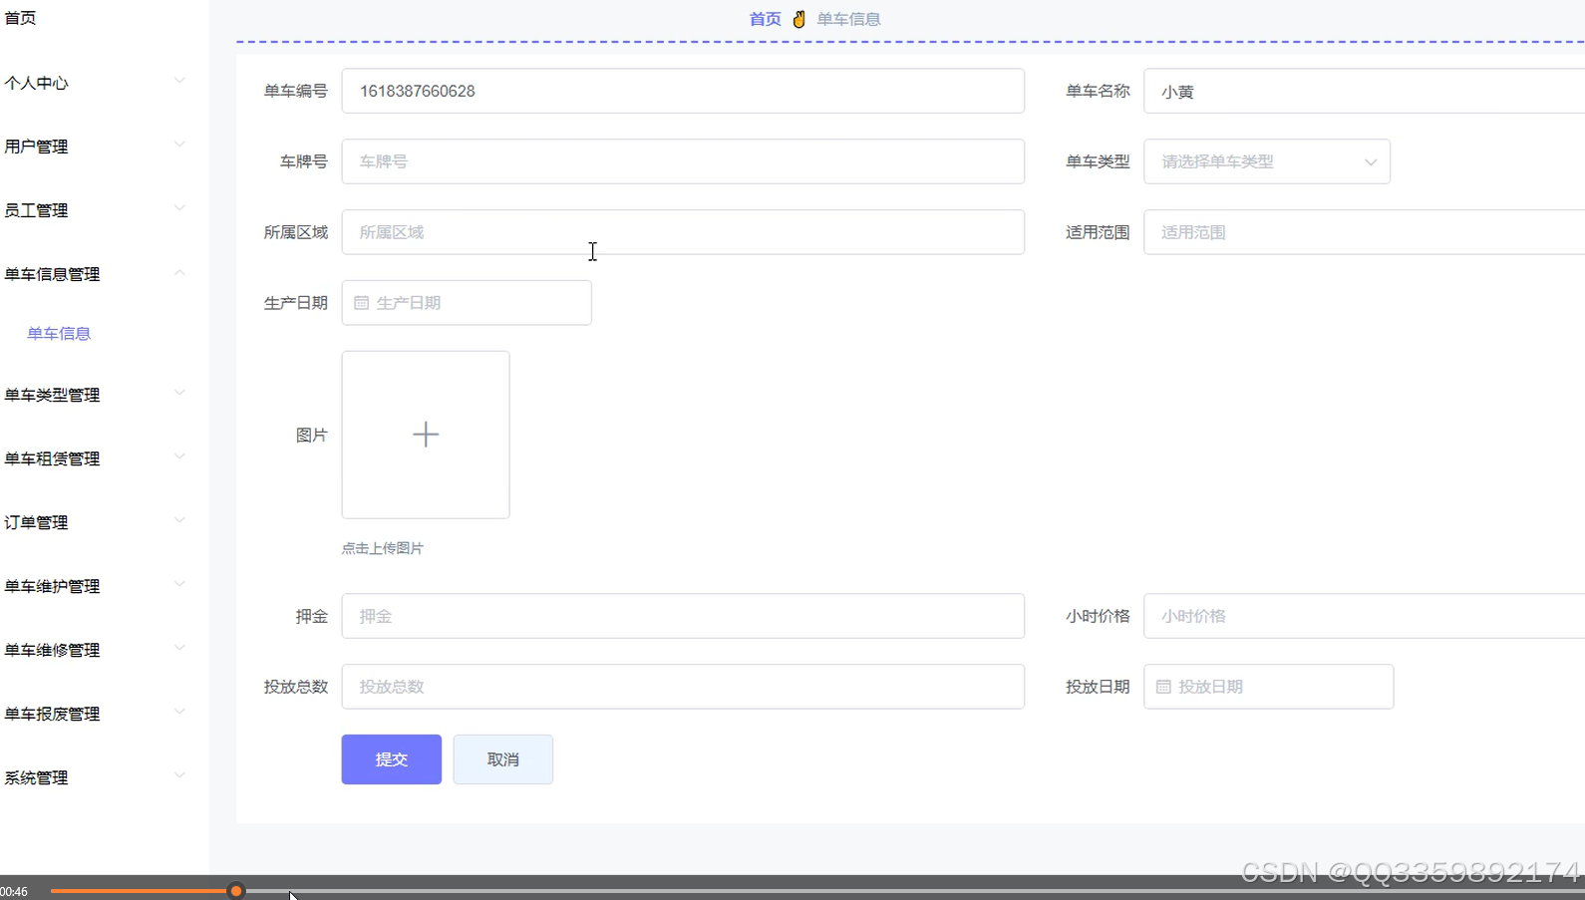Click the 00:46 video timestamp
Image resolution: width=1585 pixels, height=900 pixels.
(14, 892)
